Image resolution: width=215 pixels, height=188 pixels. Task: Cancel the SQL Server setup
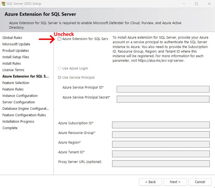pyautogui.click(x=200, y=182)
